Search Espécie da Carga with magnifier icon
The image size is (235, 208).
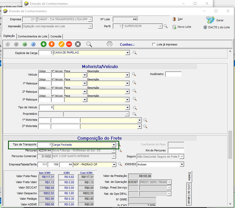tap(135, 53)
